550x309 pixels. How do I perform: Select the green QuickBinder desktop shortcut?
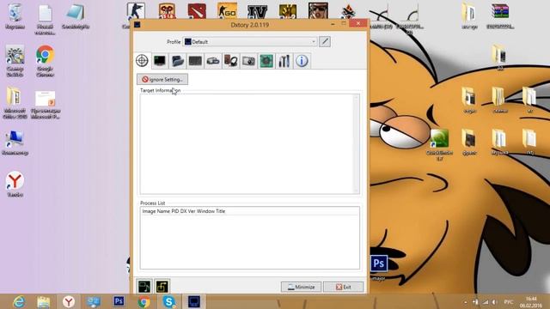[x=439, y=144]
